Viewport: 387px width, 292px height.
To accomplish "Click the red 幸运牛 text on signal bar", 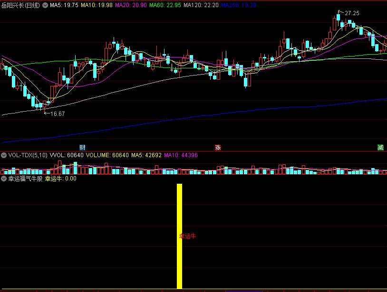I will 187,236.
